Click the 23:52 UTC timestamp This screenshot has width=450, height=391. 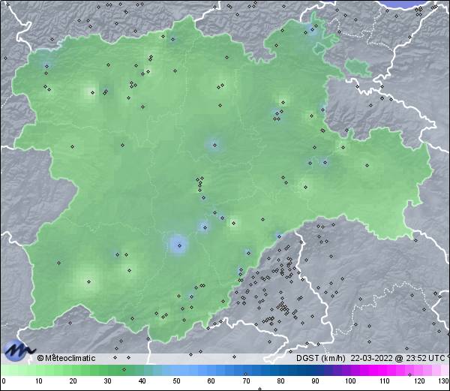[425, 358]
